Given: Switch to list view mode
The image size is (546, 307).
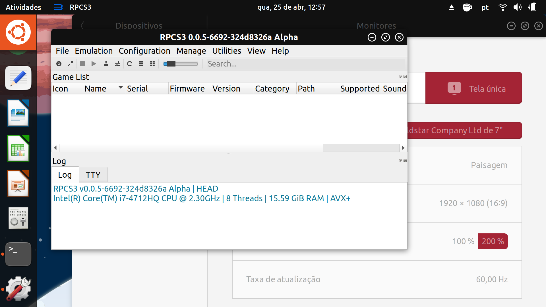Looking at the screenshot, I should (141, 64).
